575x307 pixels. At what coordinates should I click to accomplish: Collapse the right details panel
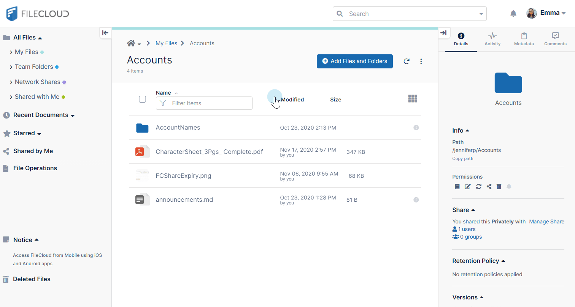point(443,33)
